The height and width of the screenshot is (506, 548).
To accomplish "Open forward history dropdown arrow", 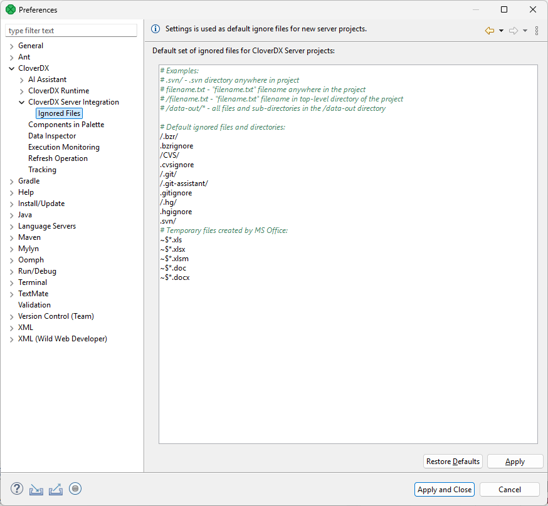I will point(525,31).
